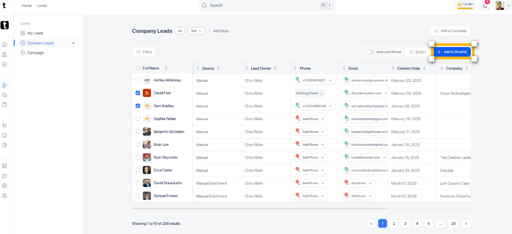Click the megaphone icon on Add to Campaign
The image size is (512, 234).
pos(436,31)
